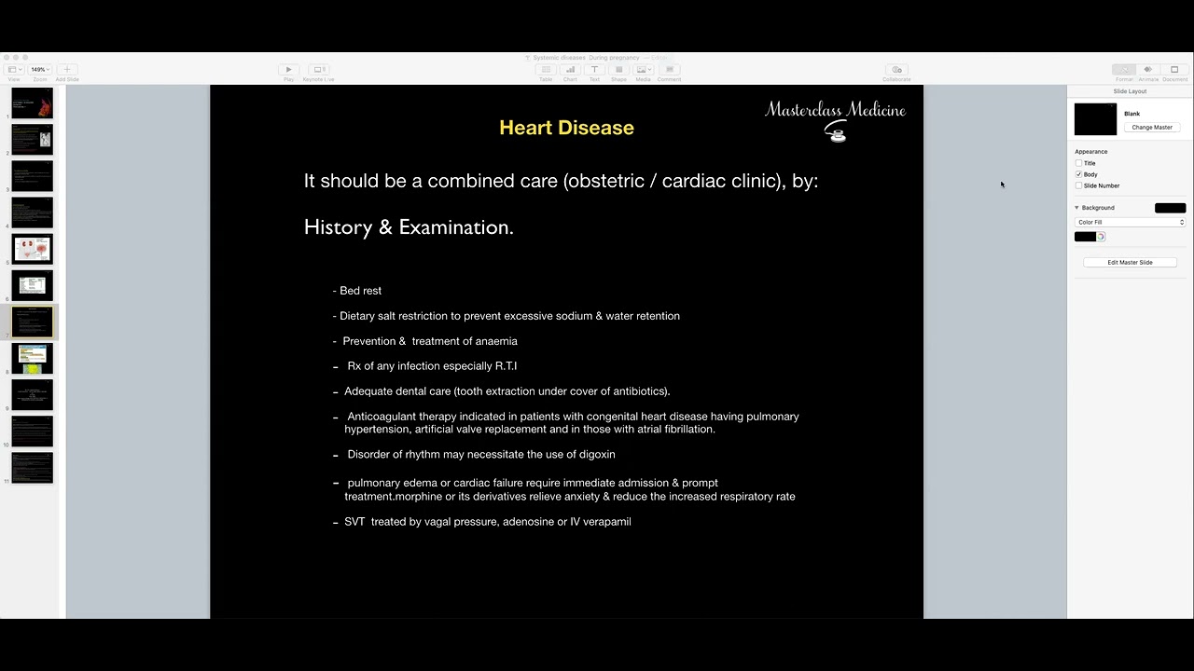Switch to the Animate inspector tab
Image resolution: width=1194 pixels, height=671 pixels.
point(1148,69)
